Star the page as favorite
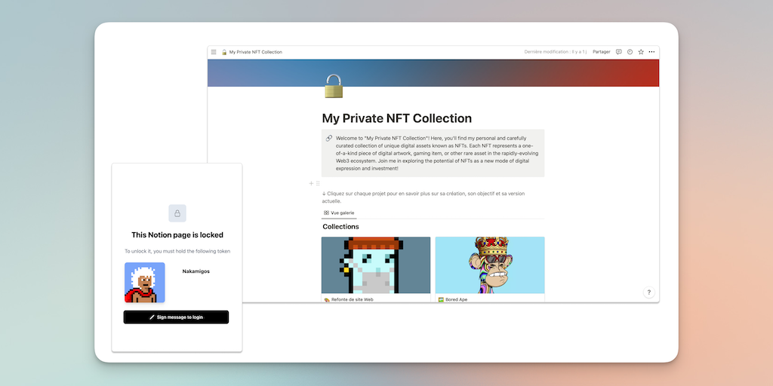The width and height of the screenshot is (773, 386). coord(641,52)
